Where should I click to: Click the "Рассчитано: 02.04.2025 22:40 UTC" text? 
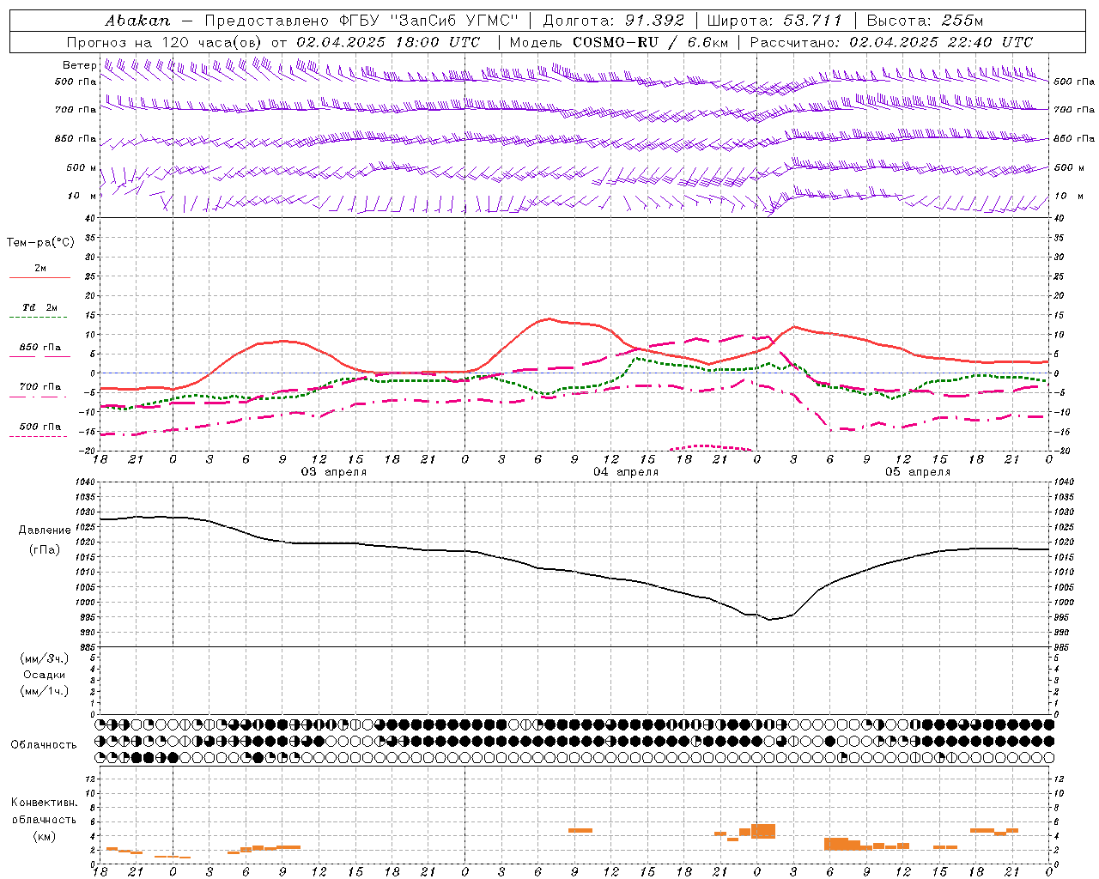891,41
